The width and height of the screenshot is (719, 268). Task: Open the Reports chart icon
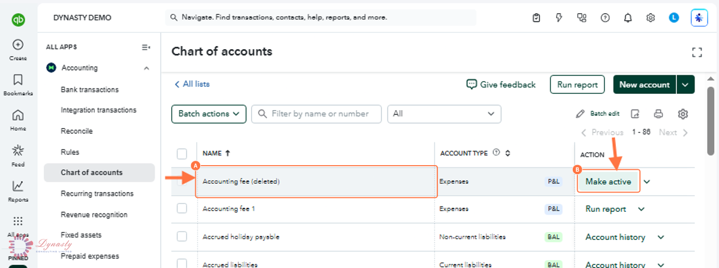[x=18, y=186]
